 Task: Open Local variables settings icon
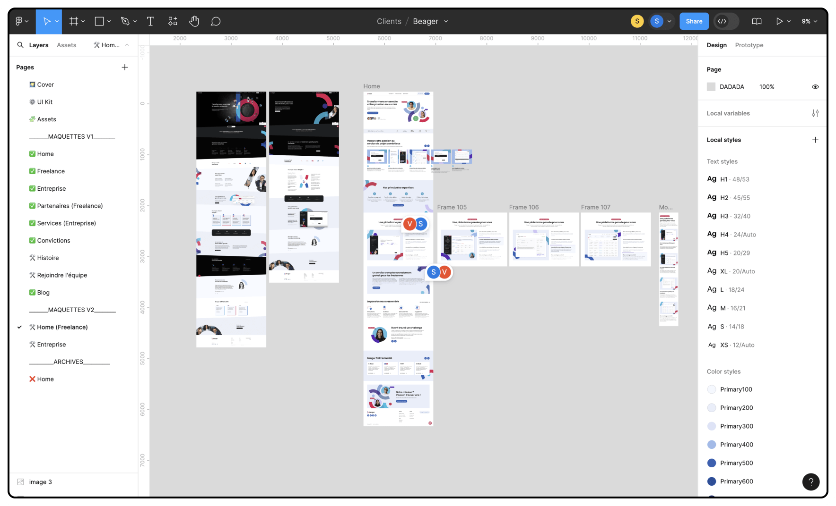coord(815,113)
